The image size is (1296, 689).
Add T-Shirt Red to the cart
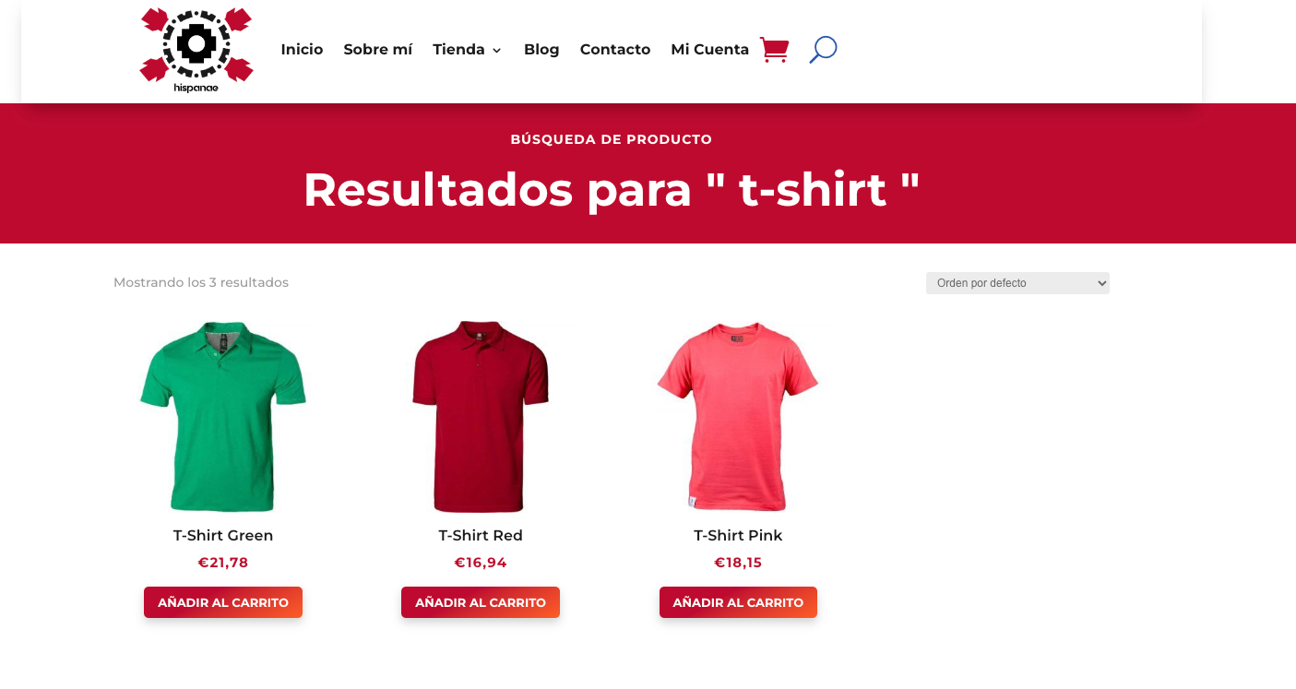[481, 602]
